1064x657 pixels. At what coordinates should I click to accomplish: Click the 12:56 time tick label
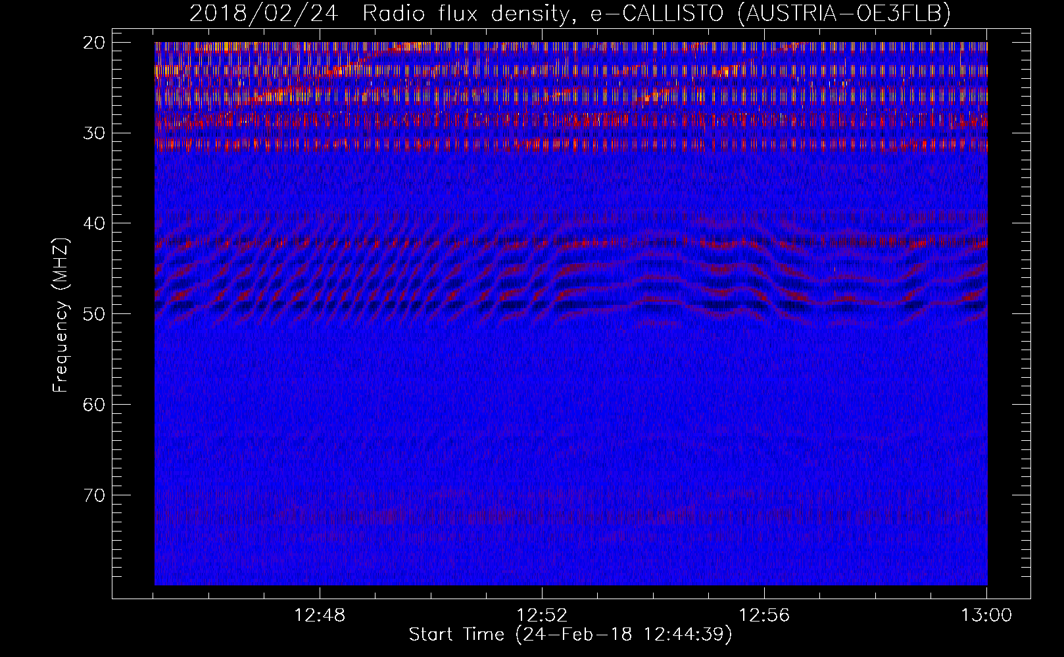764,616
